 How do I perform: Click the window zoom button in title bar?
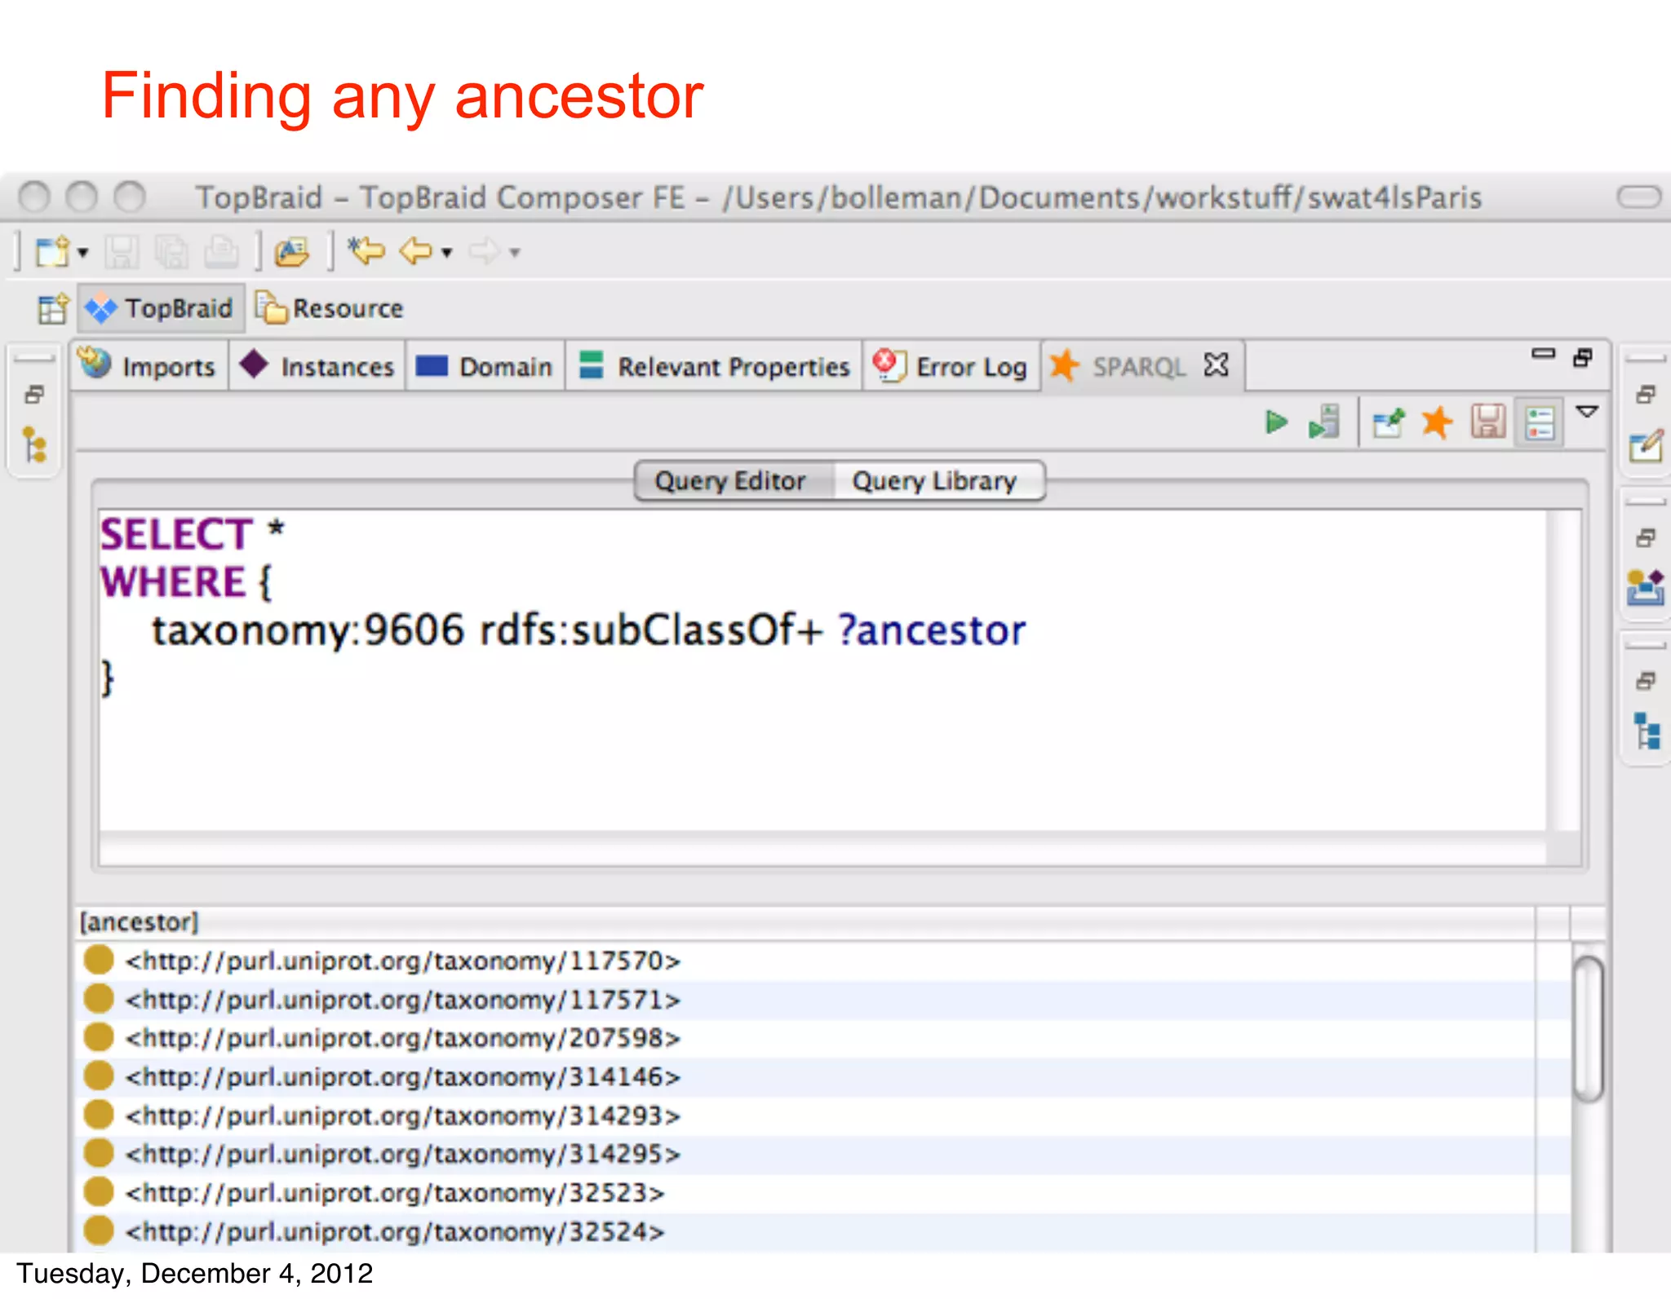[129, 197]
